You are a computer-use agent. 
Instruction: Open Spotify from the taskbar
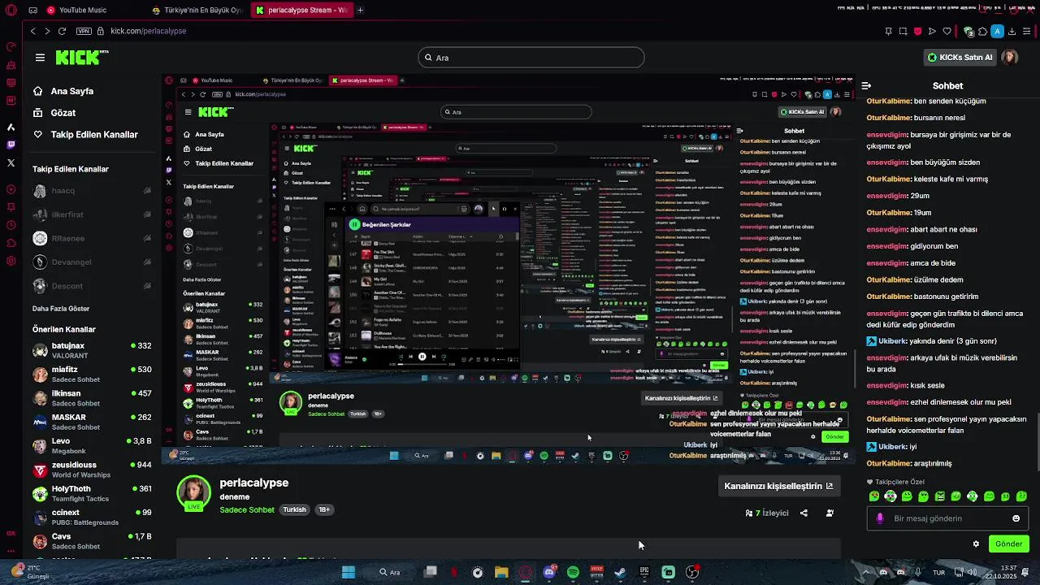coord(573,572)
